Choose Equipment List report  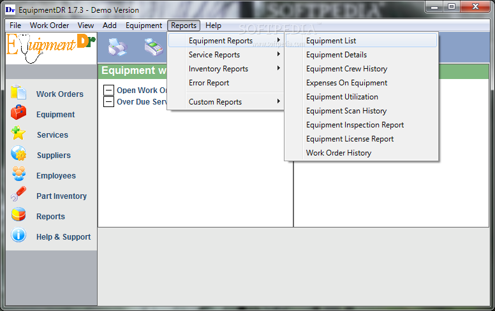361,40
